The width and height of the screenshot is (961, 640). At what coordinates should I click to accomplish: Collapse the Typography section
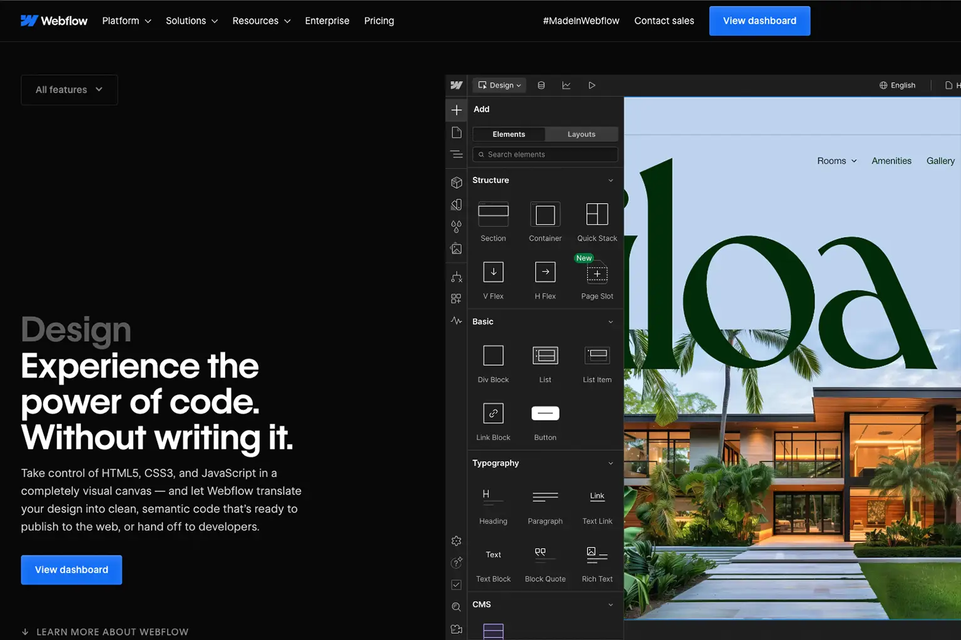[x=611, y=463]
